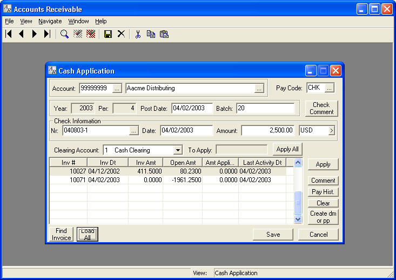Viewport: 396px width, 280px height.
Task: Open account number lookup ellipsis button
Action: click(117, 89)
